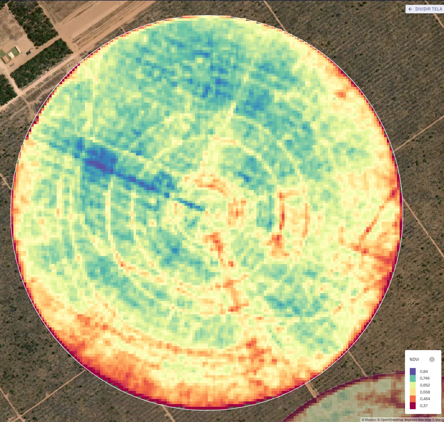Click the back arrow in Dividir Tela
This screenshot has width=444, height=422.
[410, 9]
